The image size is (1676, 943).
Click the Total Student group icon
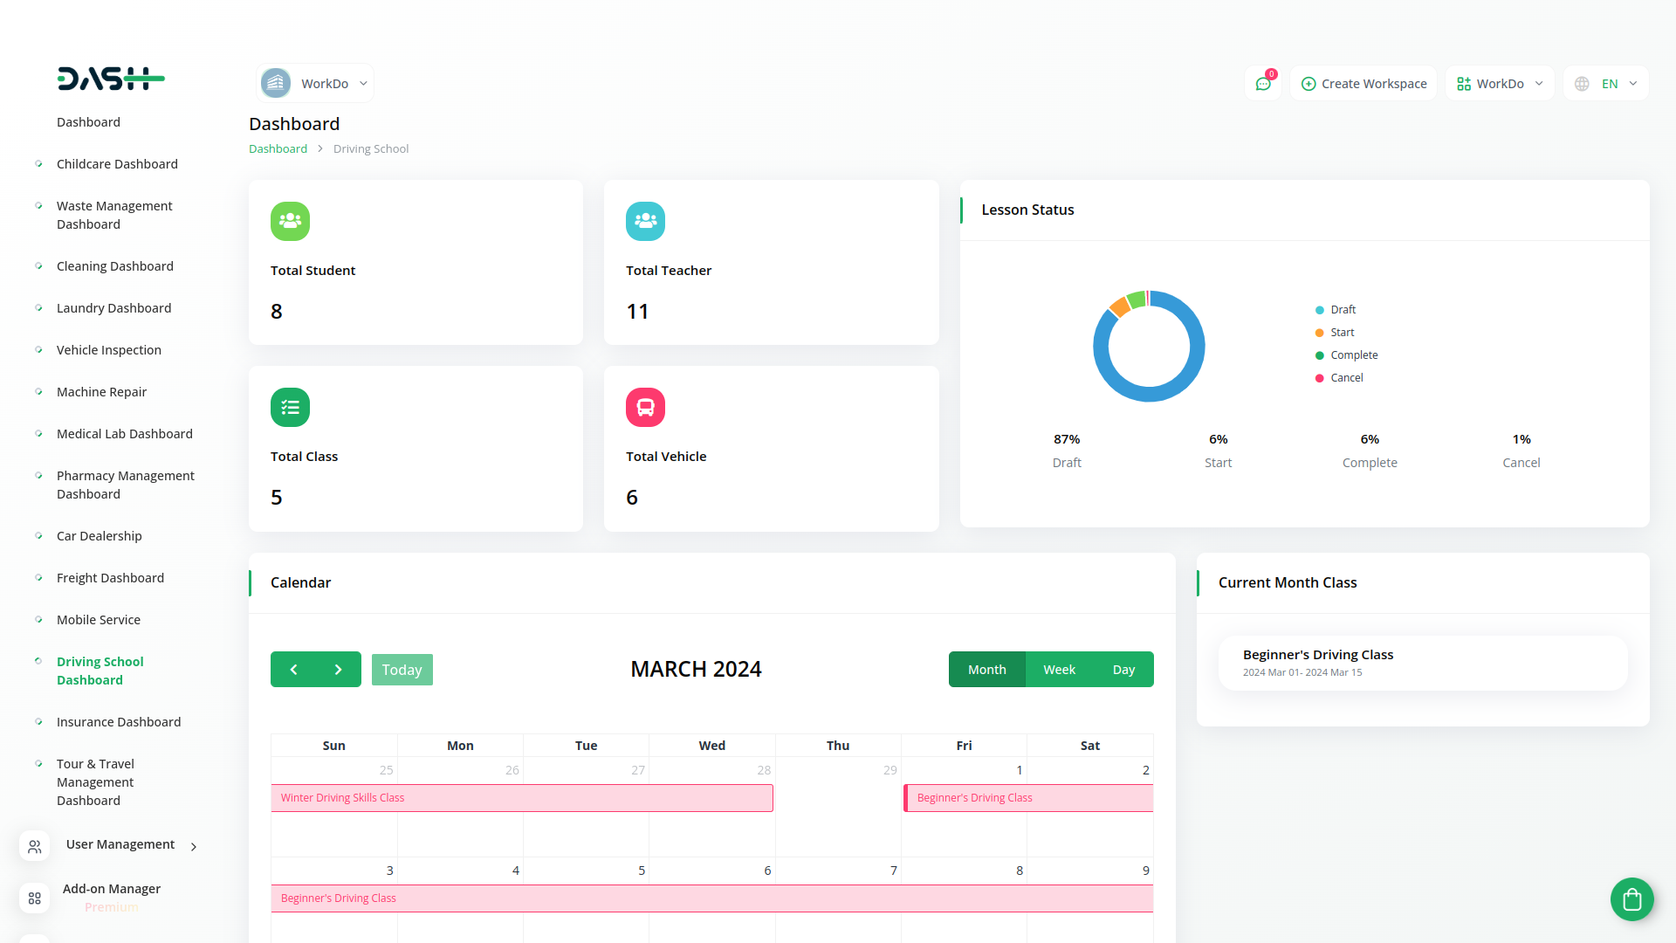[x=290, y=221]
